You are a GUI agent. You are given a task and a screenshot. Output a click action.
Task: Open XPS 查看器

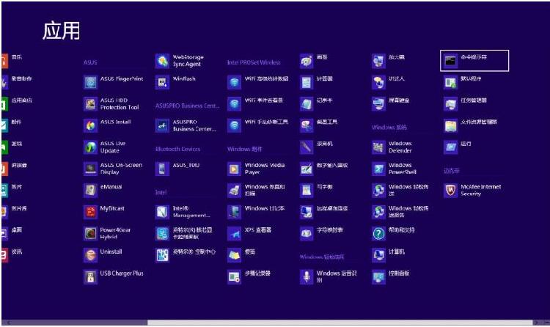tap(249, 234)
